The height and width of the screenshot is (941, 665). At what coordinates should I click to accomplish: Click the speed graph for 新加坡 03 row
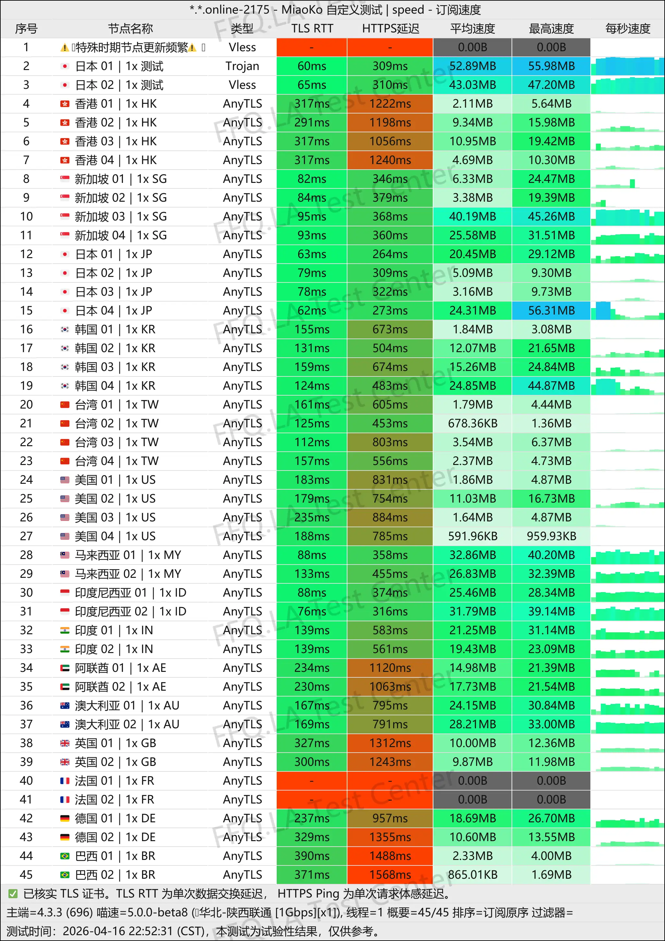pos(628,217)
